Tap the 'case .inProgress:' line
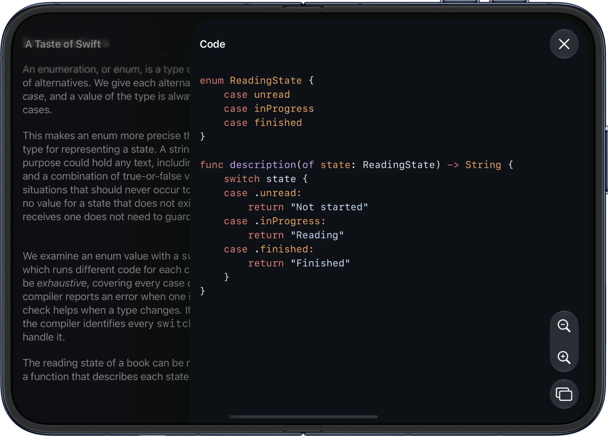608x436 pixels. [x=275, y=221]
